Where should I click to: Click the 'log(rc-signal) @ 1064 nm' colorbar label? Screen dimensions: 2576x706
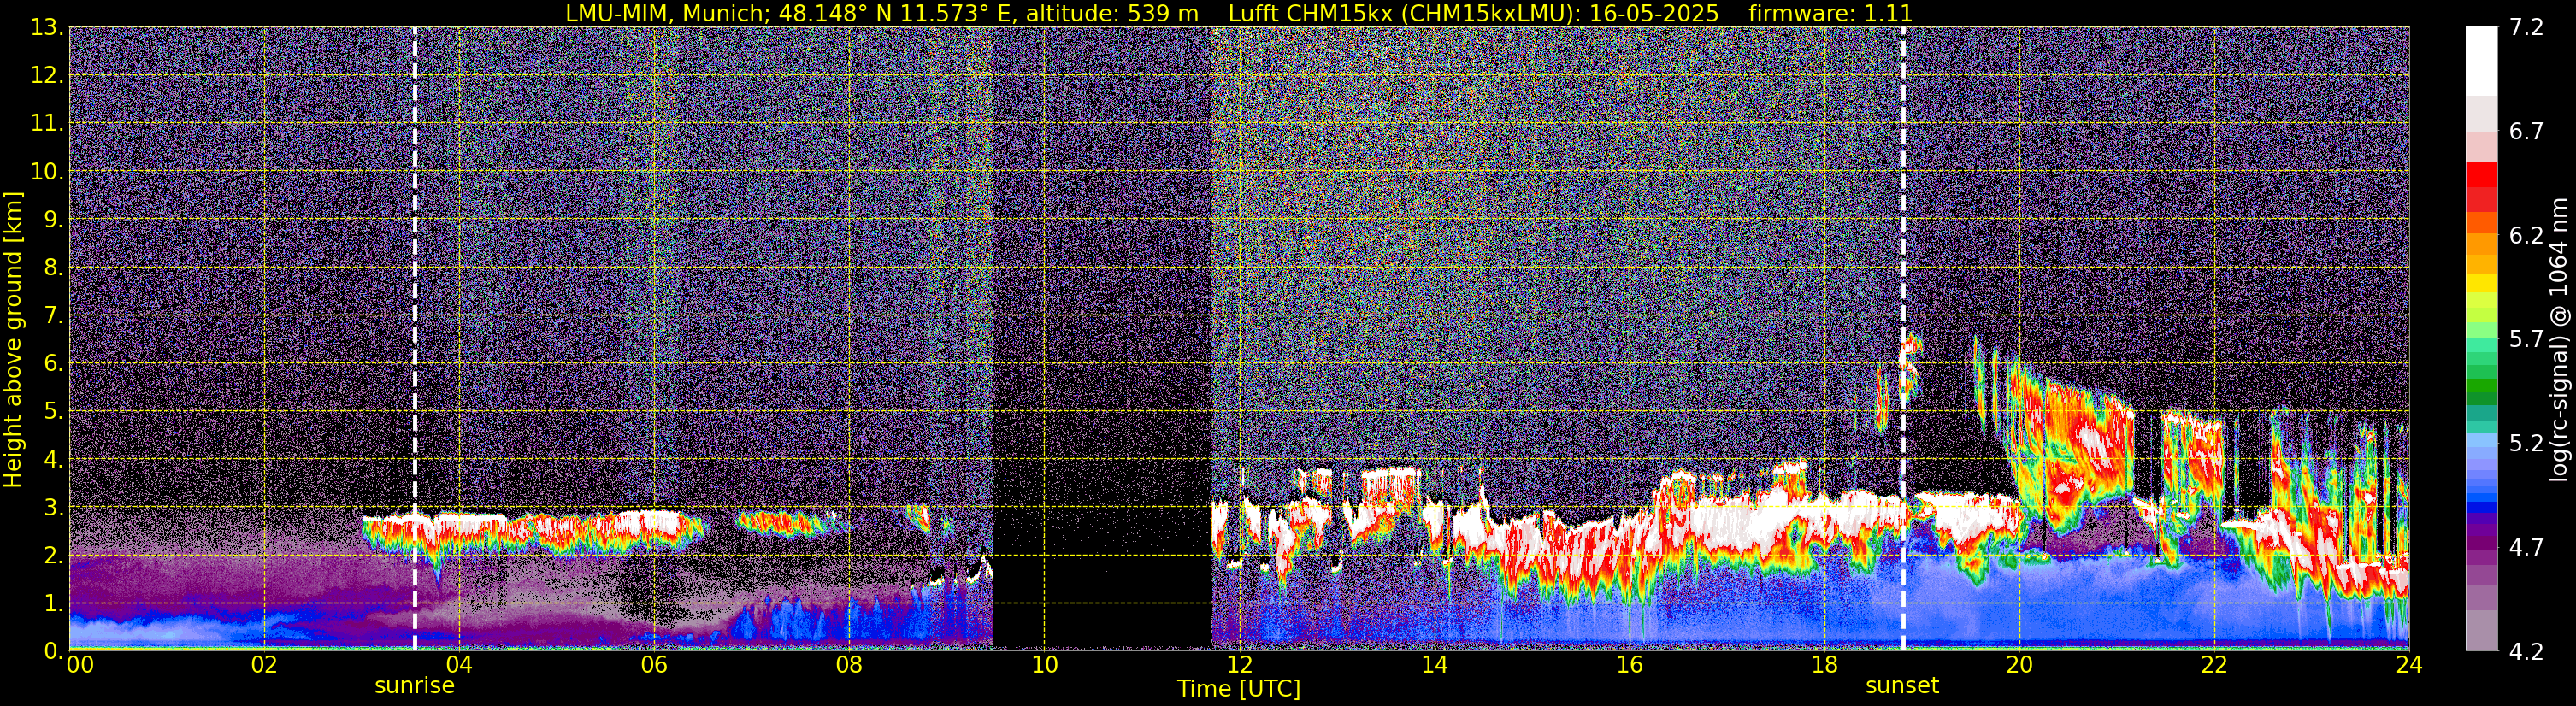2558,339
